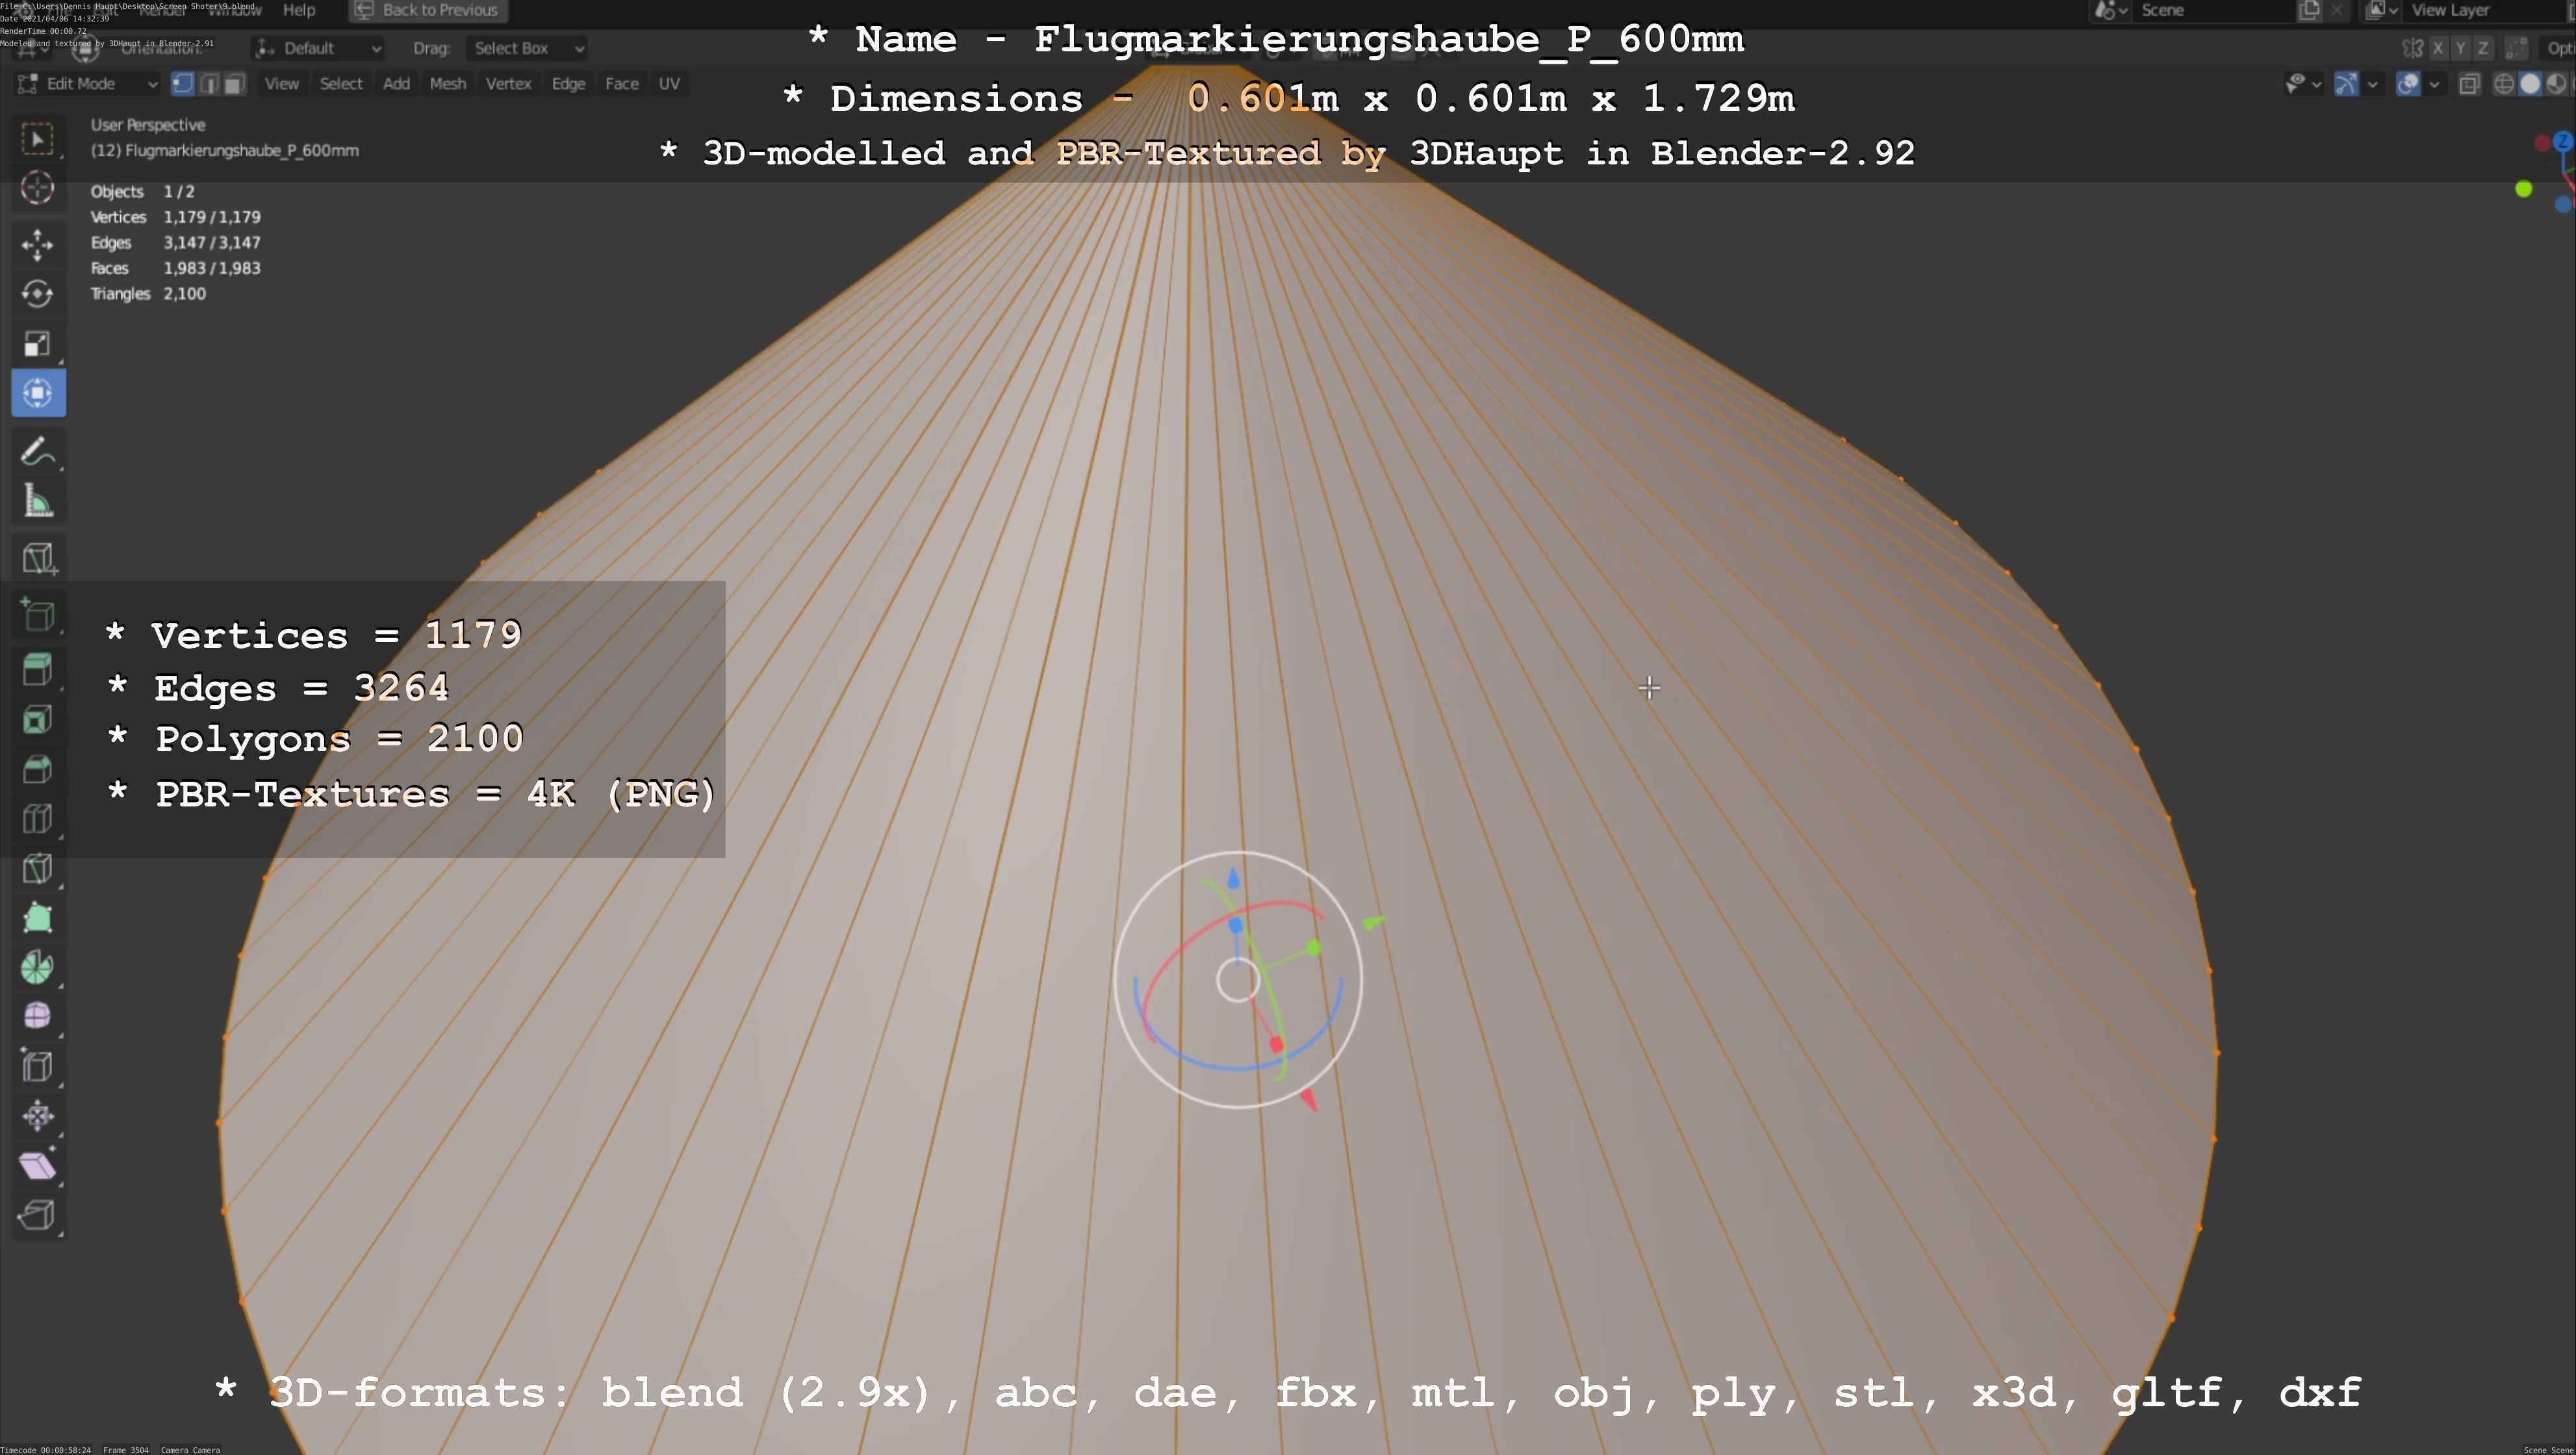The height and width of the screenshot is (1455, 2576).
Task: Switch to Wireframe viewport shading
Action: point(2504,84)
